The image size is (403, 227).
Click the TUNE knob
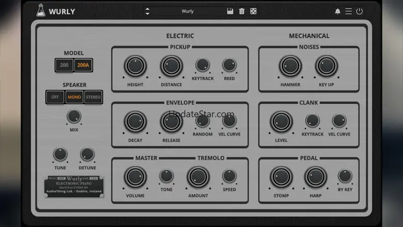point(60,154)
